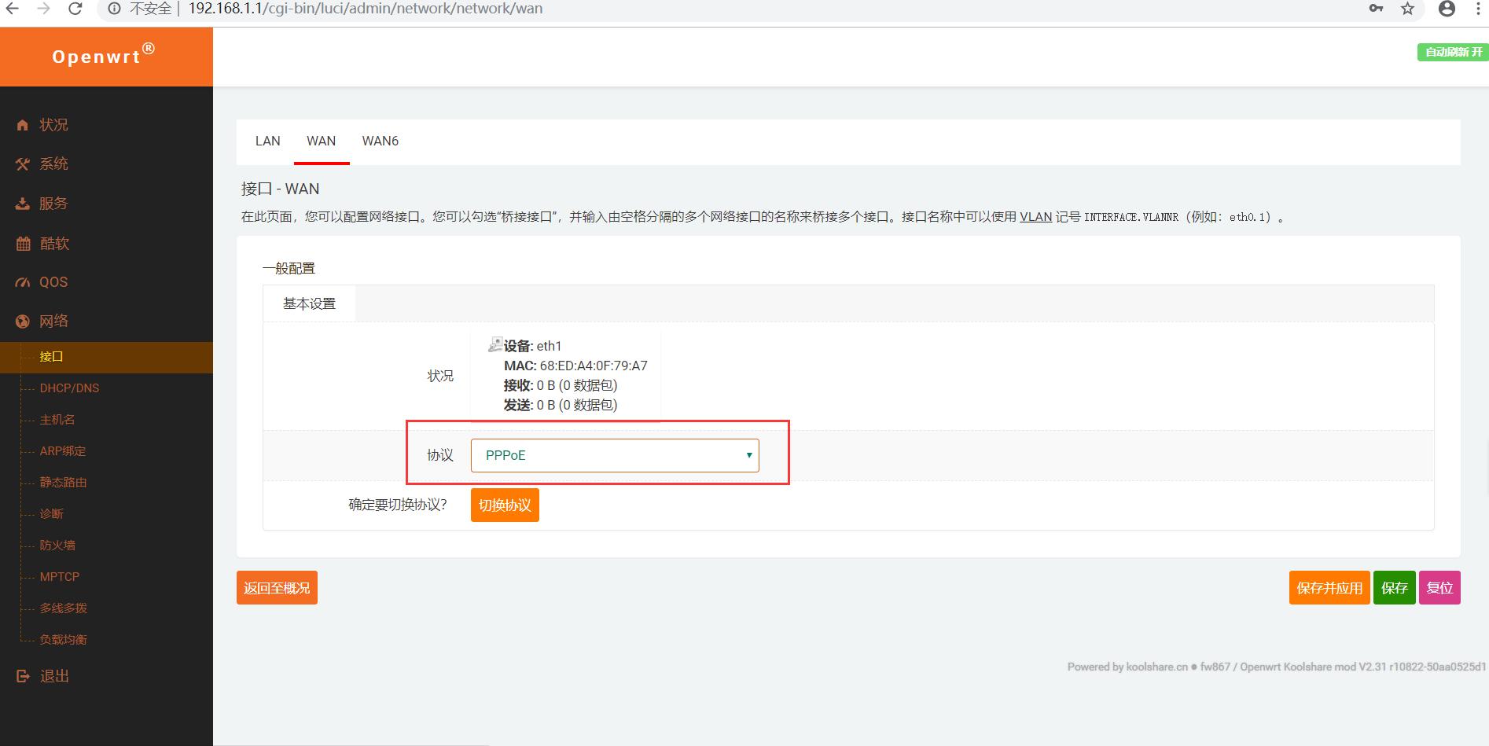Viewport: 1489px width, 746px height.
Task: Open the VLAN link in the description
Action: pos(1035,217)
